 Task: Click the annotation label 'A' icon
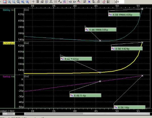47,2
